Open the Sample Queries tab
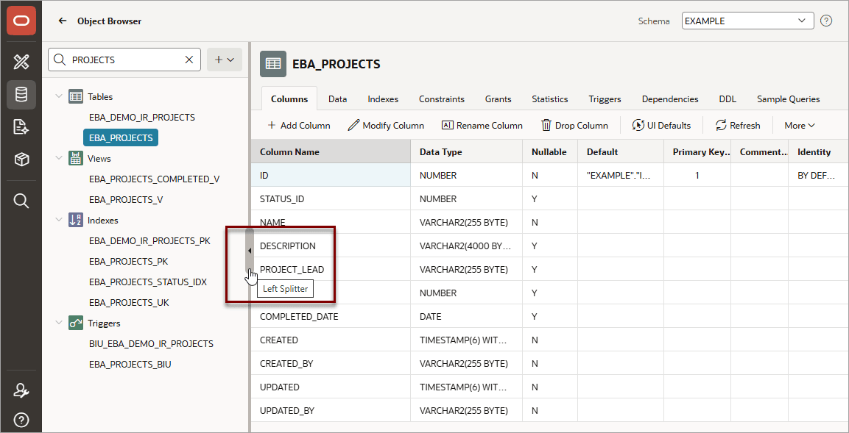Image resolution: width=849 pixels, height=433 pixels. (x=789, y=99)
